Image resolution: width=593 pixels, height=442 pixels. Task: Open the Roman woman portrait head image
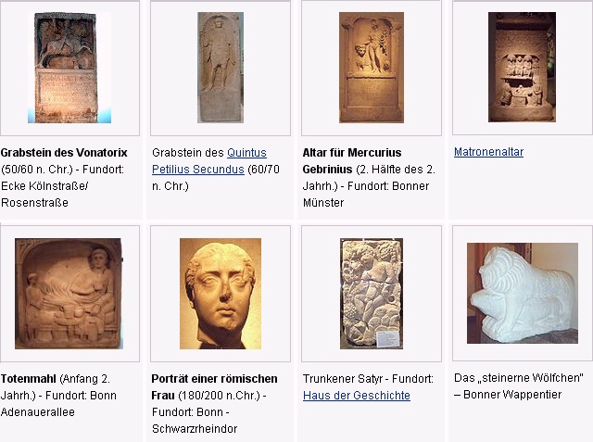point(221,294)
